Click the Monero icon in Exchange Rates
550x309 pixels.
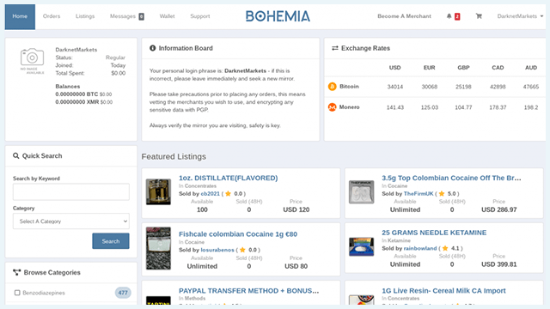pos(333,107)
